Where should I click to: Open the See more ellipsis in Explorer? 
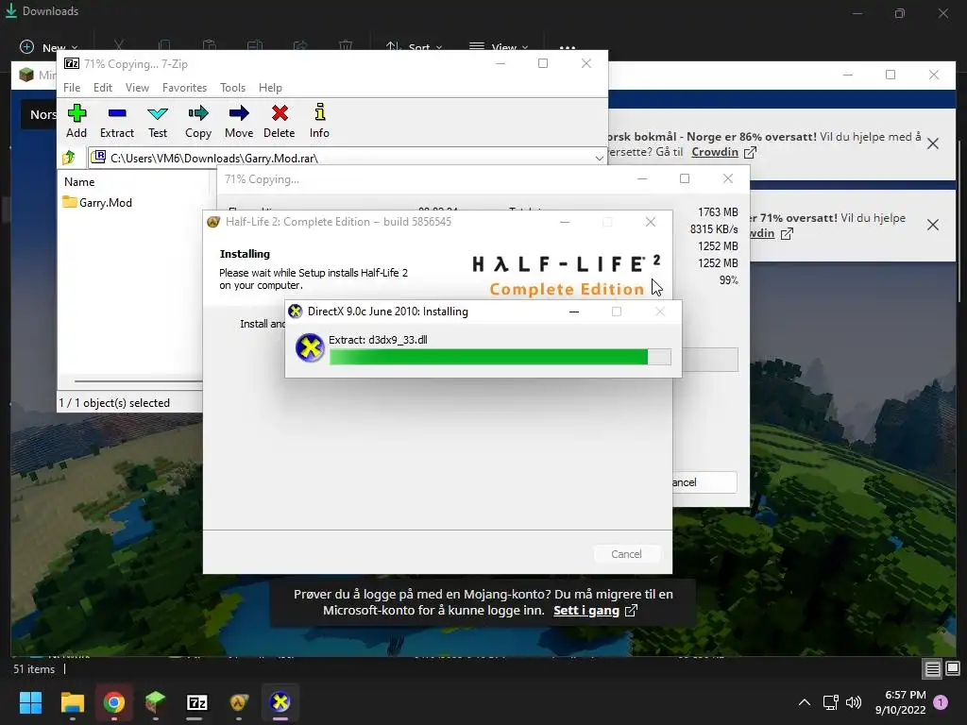click(568, 47)
